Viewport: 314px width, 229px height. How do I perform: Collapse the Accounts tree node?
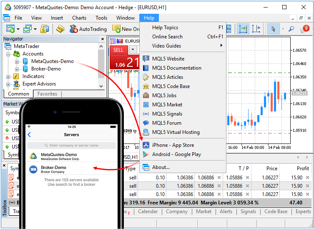point(8,54)
